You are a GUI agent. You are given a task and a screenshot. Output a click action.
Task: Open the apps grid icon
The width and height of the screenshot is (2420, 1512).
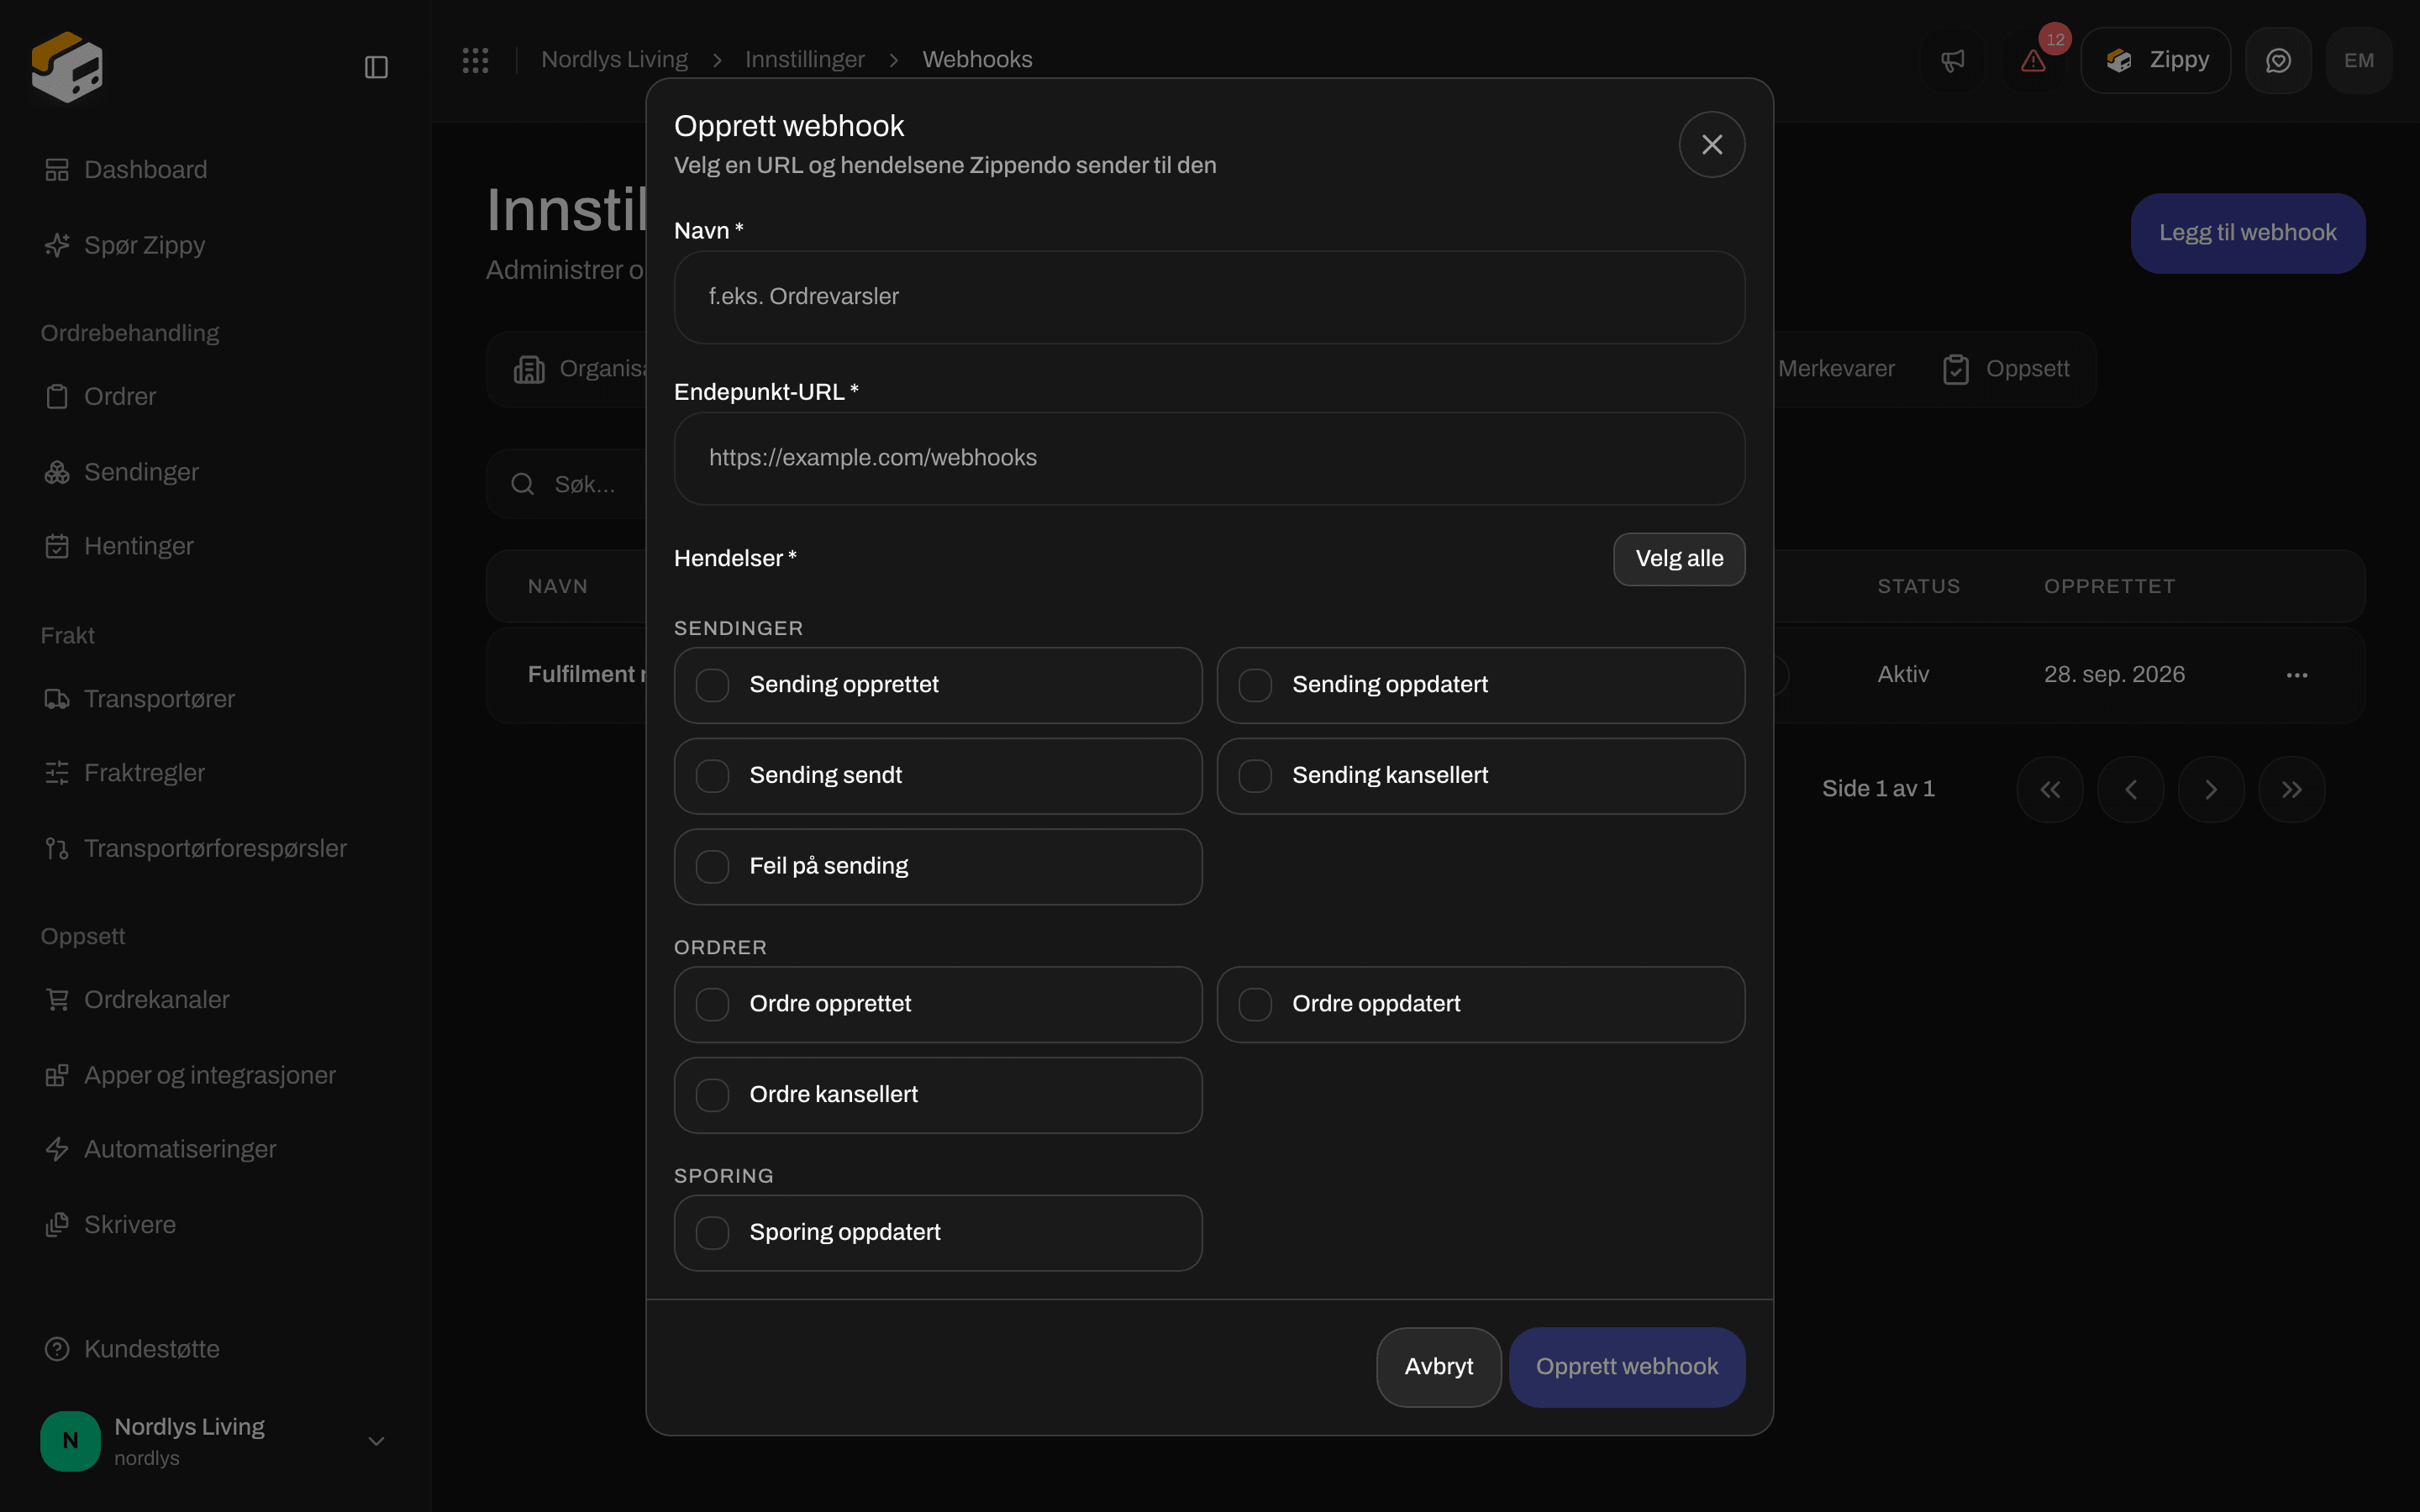tap(475, 60)
